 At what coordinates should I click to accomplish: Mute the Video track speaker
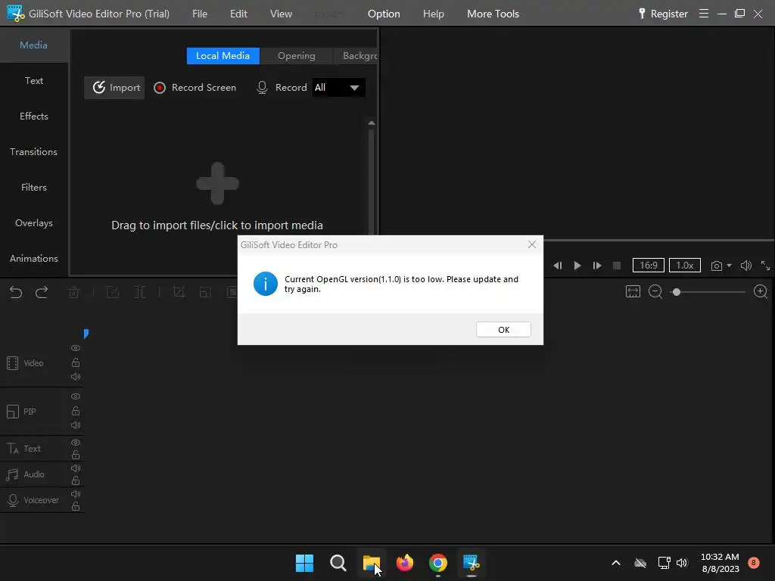76,377
